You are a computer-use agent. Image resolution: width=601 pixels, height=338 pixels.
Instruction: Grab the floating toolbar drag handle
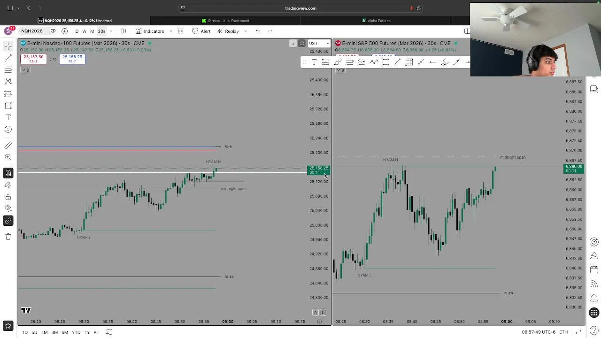[304, 62]
